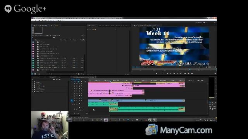This screenshot has height=139, width=248.
Task: Expand the Audio Transitions folder
Action: click(x=33, y=86)
